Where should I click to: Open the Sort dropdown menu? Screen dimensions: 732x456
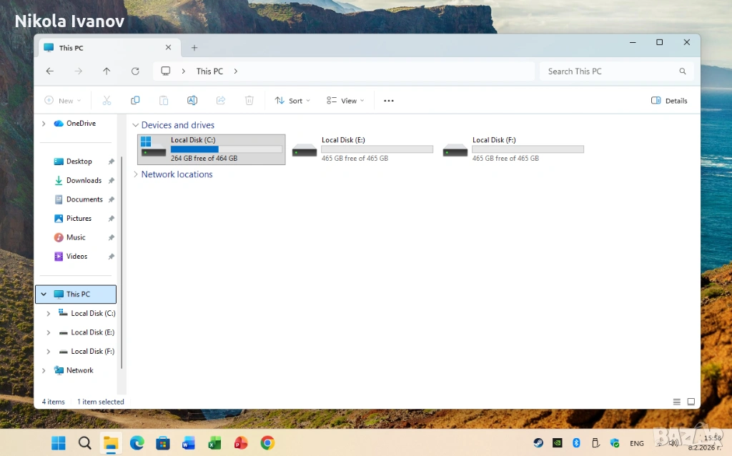click(x=292, y=101)
